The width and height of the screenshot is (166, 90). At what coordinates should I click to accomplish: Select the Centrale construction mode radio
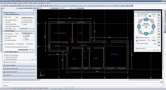click(x=22, y=24)
